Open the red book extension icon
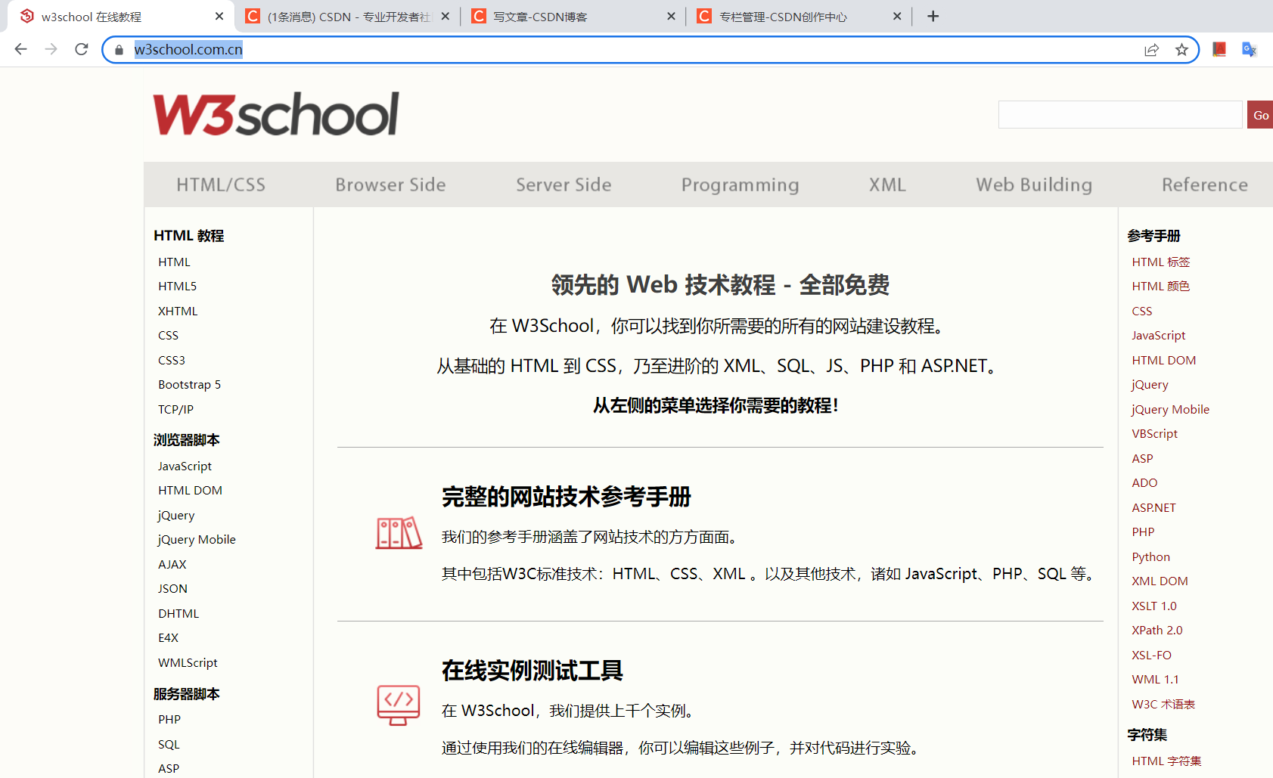Screen dimensions: 1273x778 1219,49
